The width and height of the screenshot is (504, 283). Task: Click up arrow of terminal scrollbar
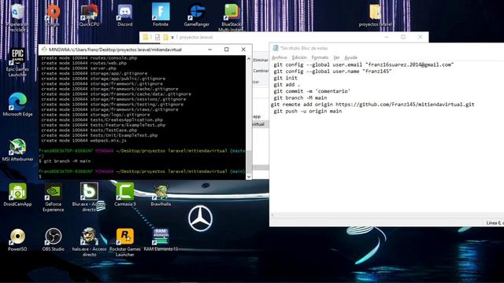tap(249, 59)
